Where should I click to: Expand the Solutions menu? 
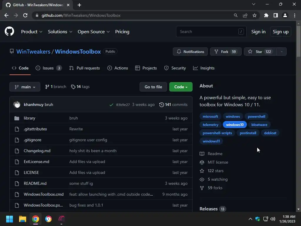[60, 32]
